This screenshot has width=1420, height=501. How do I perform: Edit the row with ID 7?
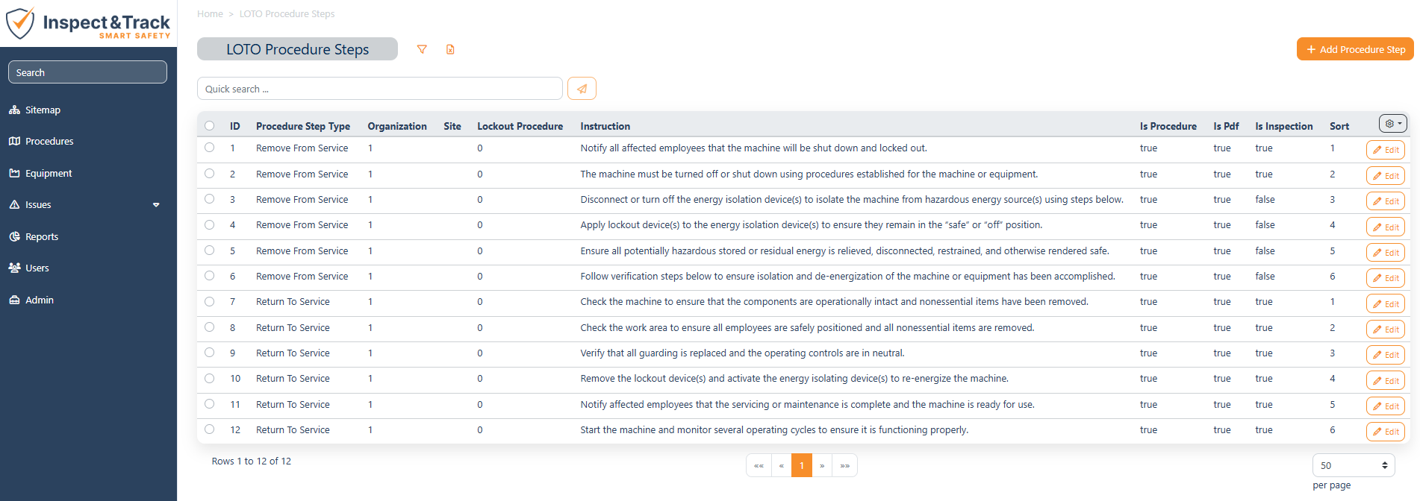1385,303
